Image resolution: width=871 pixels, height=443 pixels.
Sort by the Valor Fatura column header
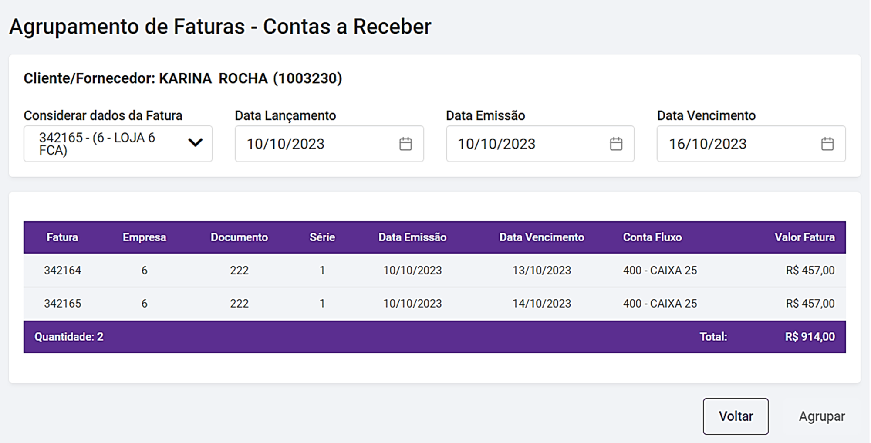point(804,237)
